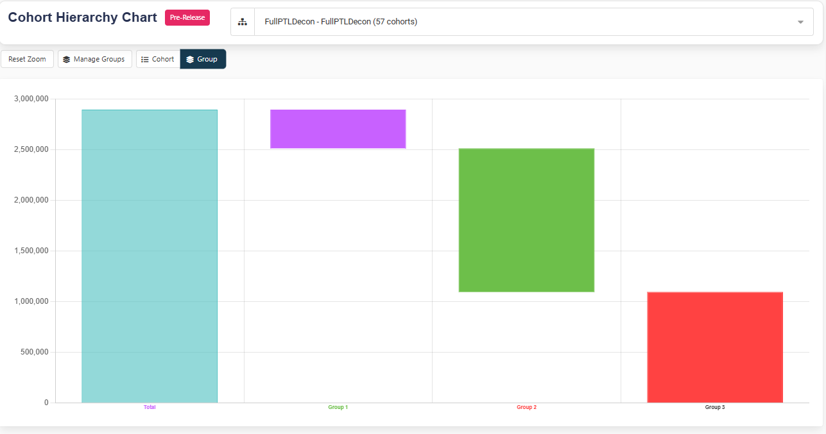The image size is (826, 434).
Task: Click the Cohort Hierarchy Chart title
Action: pos(82,17)
